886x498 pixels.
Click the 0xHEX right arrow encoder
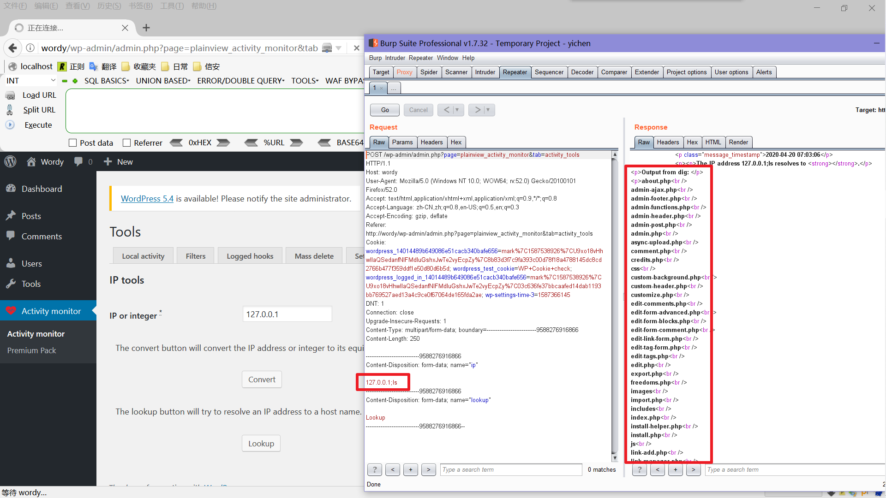coord(223,143)
